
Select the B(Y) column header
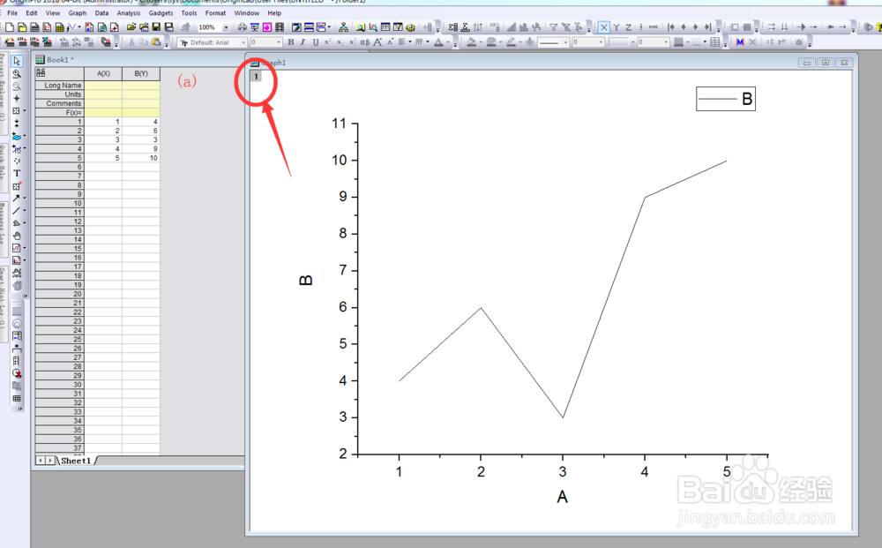141,74
